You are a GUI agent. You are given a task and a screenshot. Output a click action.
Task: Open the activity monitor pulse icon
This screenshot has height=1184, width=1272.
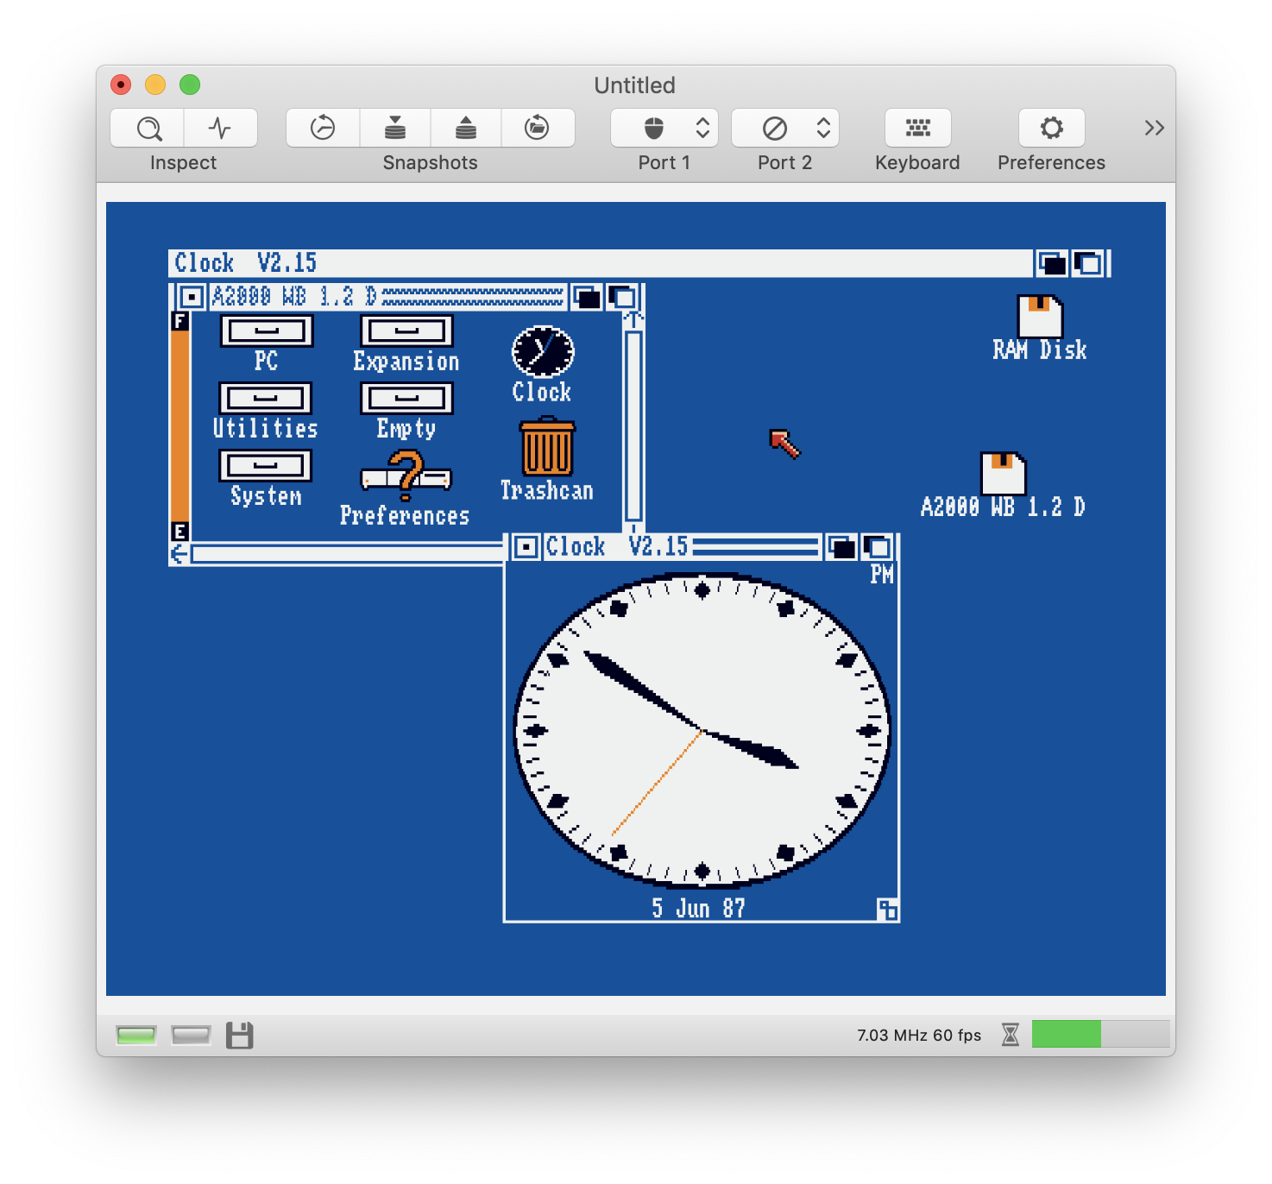221,128
